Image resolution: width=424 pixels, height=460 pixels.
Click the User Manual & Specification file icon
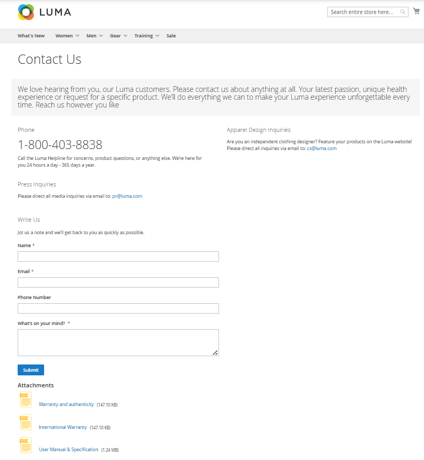[x=25, y=445]
